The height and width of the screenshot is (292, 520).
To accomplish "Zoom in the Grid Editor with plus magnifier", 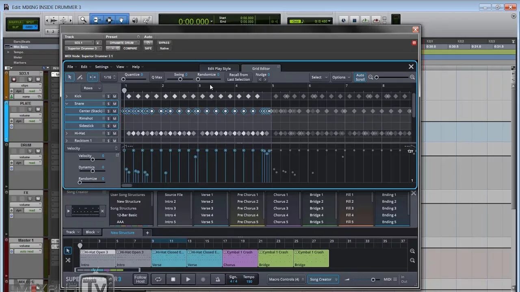I will tap(412, 77).
